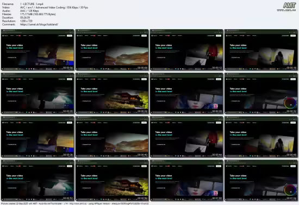
Task: Click the 'Resolution:' label
Action: [x=9, y=21]
